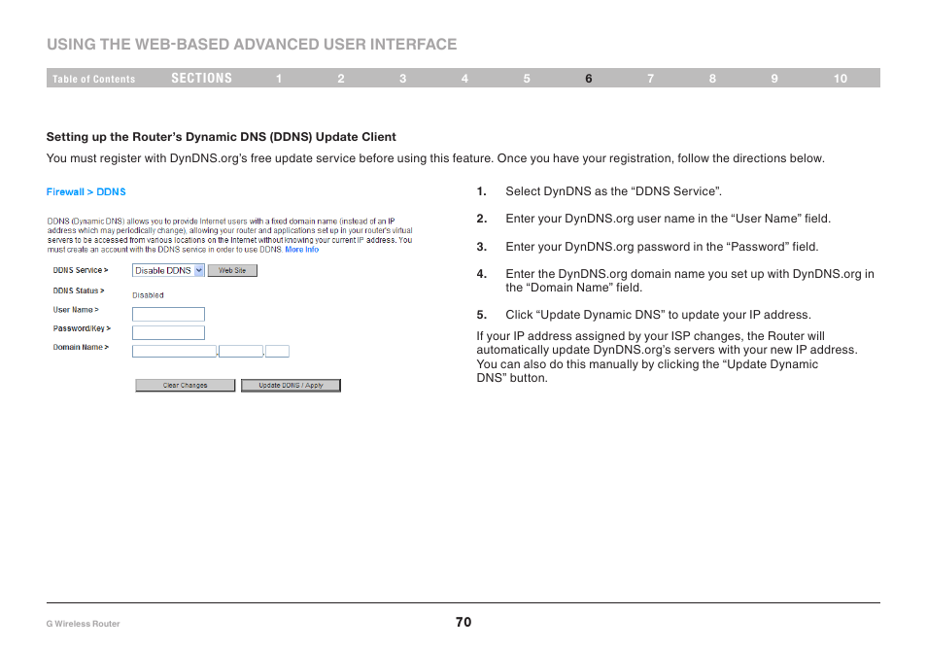927x649 pixels.
Task: Click page number 70
Action: pyautogui.click(x=463, y=622)
